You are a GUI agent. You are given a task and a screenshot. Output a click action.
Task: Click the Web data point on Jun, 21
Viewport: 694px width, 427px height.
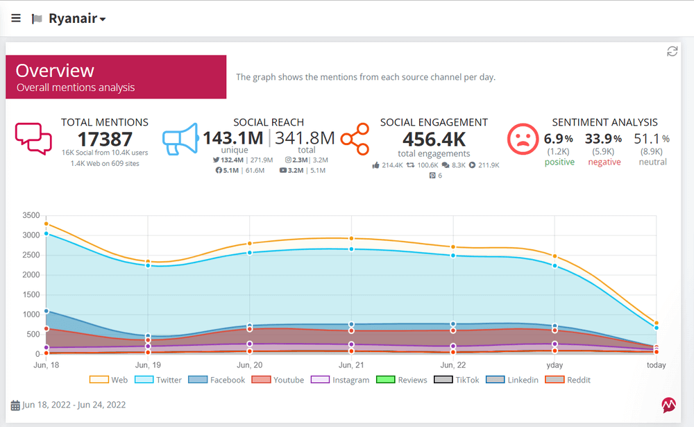pos(351,238)
